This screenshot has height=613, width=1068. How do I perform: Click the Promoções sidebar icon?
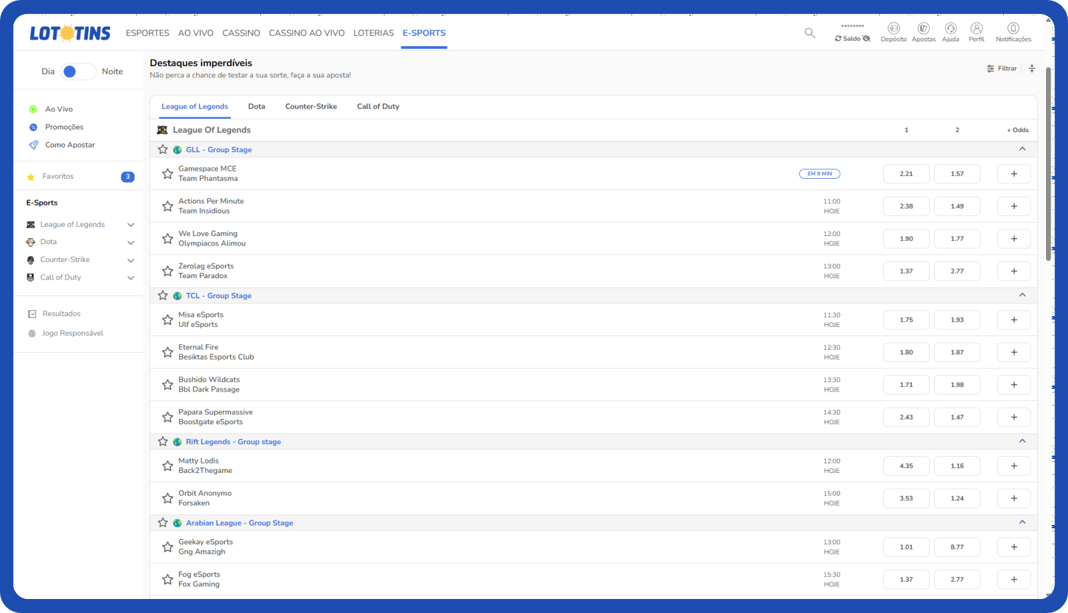[33, 127]
